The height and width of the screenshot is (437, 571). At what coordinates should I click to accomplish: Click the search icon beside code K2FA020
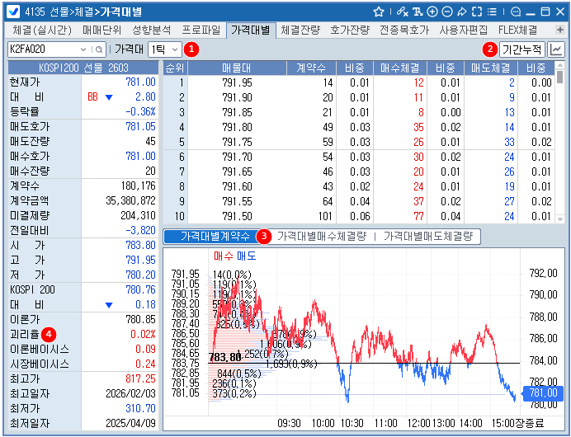(x=98, y=49)
